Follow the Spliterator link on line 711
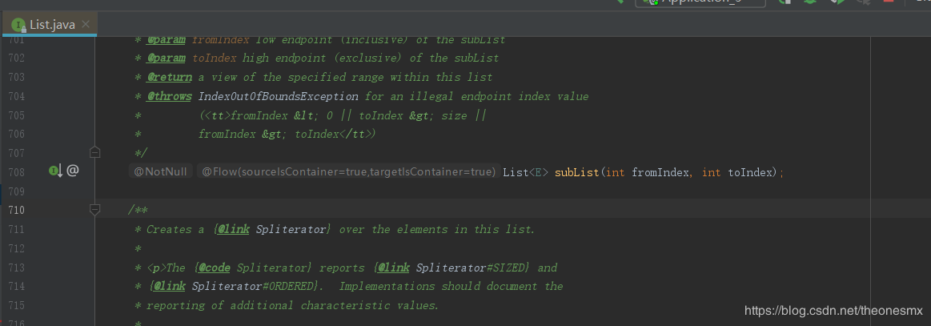This screenshot has width=931, height=326. coord(291,230)
